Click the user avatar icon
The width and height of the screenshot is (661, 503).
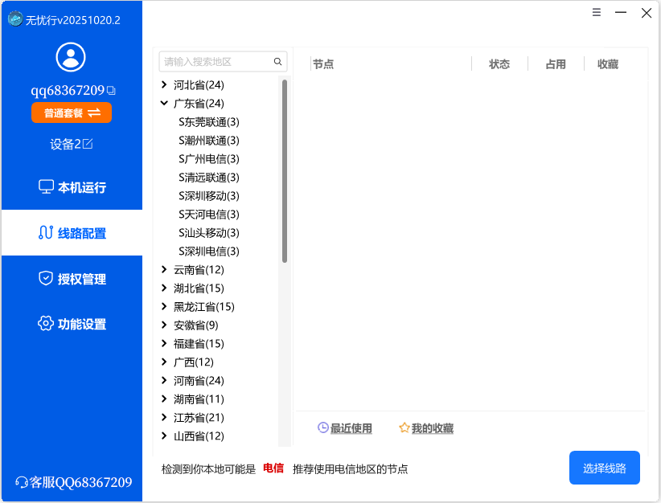(71, 57)
